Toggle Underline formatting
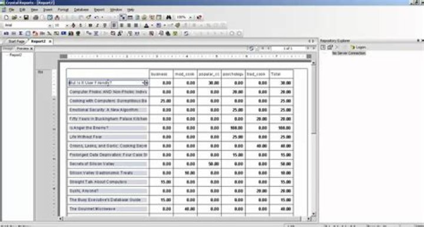Screen dimensions: 424x227 click(105, 25)
